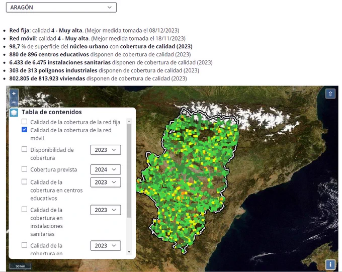The image size is (342, 272).
Task: Click the 802.805 de 813.923 viviendas line
Action: point(98,78)
